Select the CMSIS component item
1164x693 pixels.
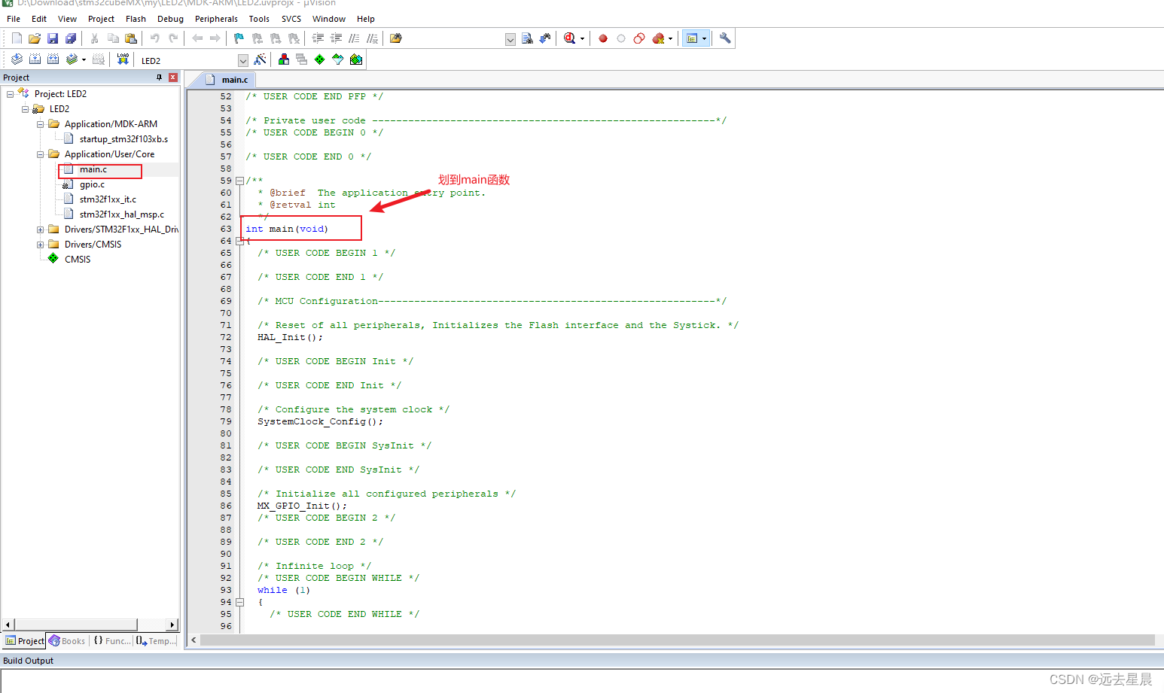(77, 260)
